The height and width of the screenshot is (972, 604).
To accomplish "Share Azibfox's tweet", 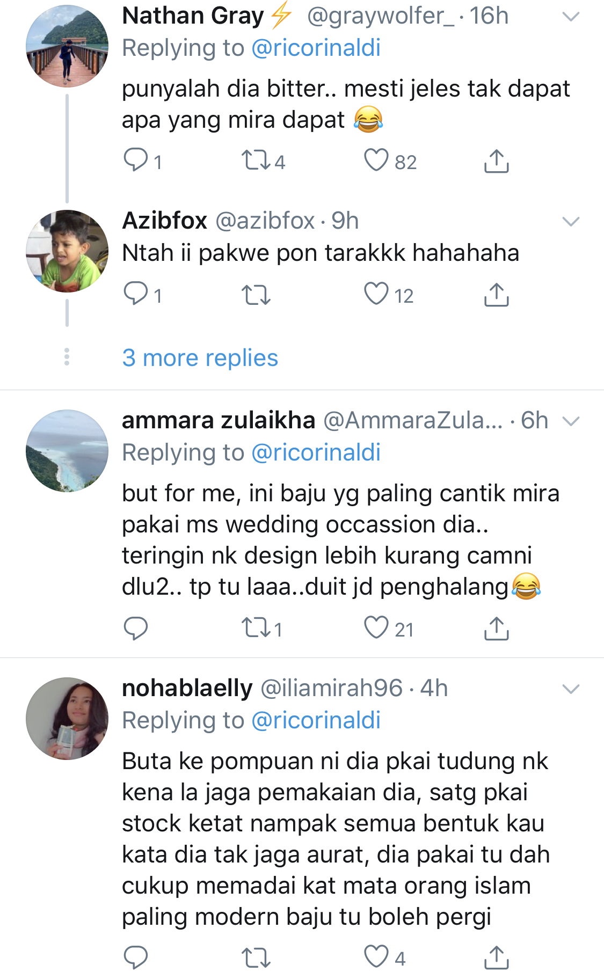I will [496, 294].
